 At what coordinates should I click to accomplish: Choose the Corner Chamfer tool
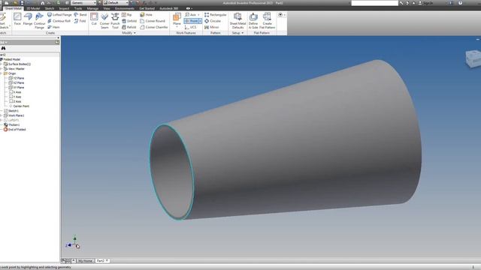[x=153, y=27]
